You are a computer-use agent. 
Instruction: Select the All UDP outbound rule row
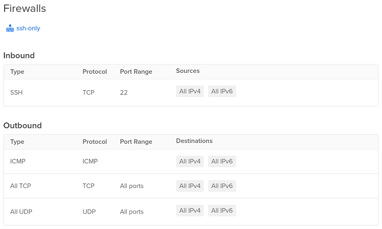(x=191, y=212)
